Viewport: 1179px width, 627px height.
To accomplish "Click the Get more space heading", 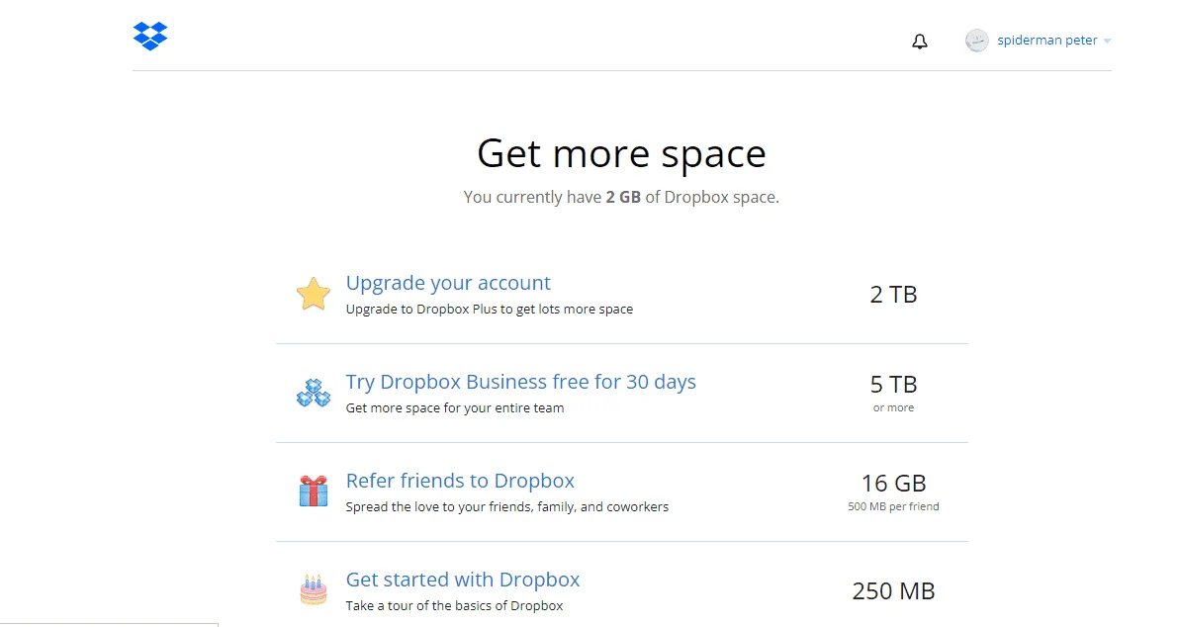I will click(622, 154).
